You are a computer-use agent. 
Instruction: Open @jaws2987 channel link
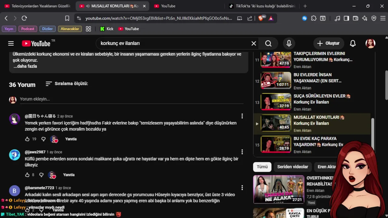[x=35, y=152]
